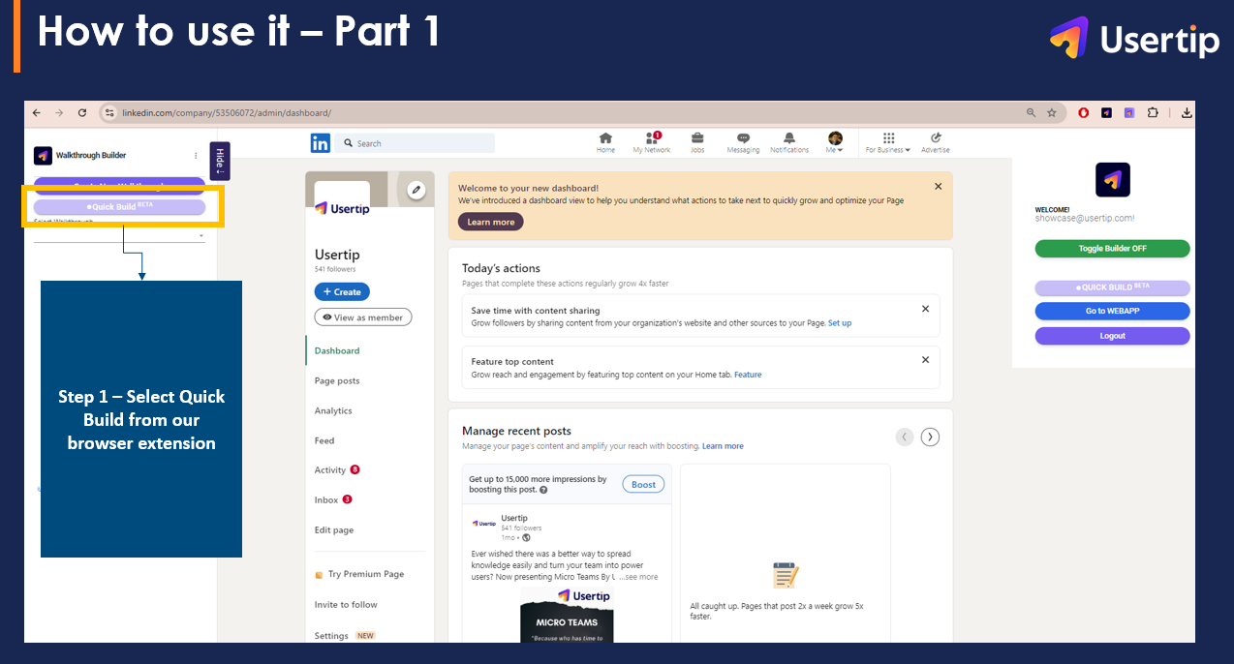
Task: Open Activity with 8 notifications
Action: pyautogui.click(x=337, y=470)
